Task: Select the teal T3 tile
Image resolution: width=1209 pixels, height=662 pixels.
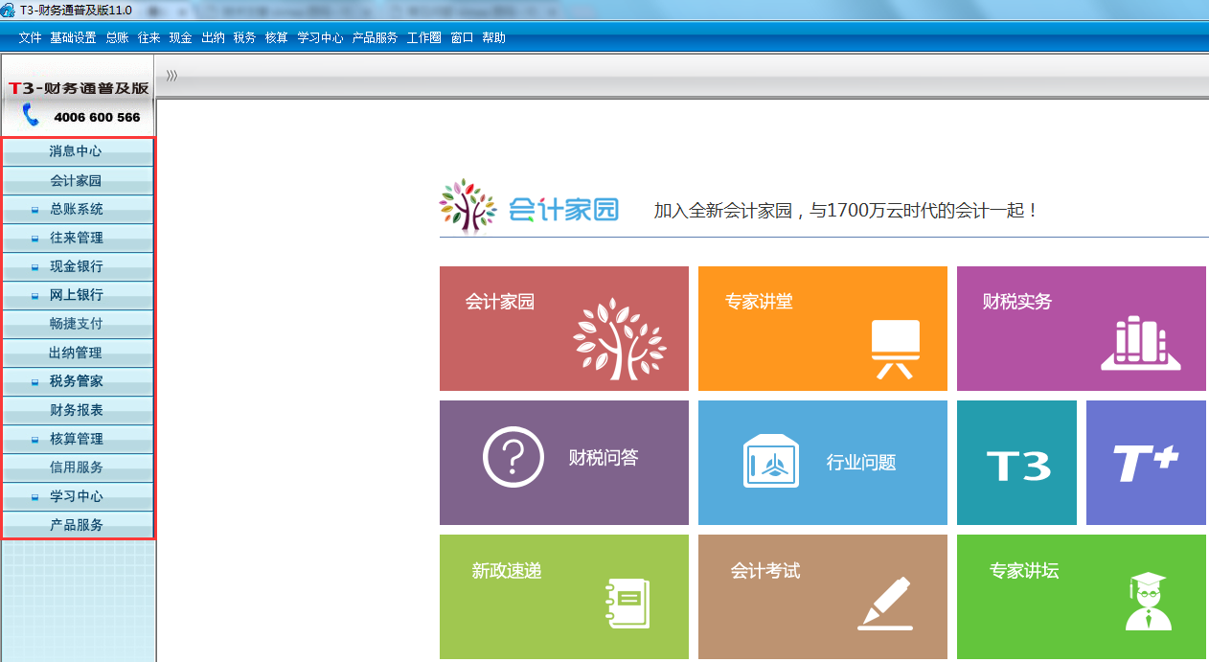Action: tap(1016, 463)
